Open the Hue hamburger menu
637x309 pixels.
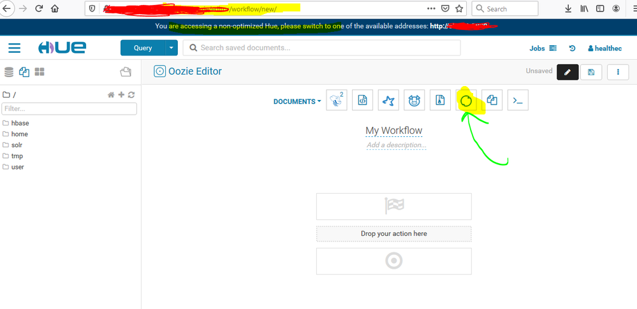pyautogui.click(x=15, y=48)
